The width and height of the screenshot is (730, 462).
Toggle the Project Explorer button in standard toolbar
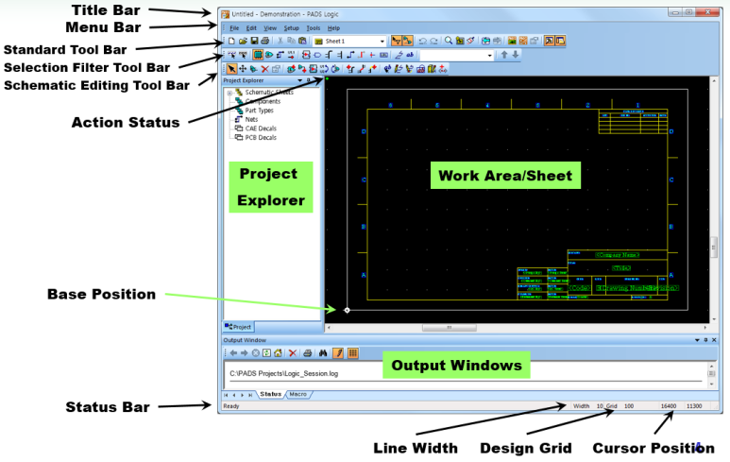(560, 41)
